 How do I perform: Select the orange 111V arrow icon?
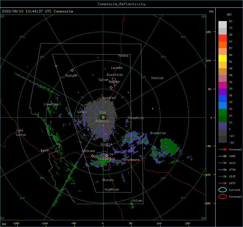pos(222,163)
